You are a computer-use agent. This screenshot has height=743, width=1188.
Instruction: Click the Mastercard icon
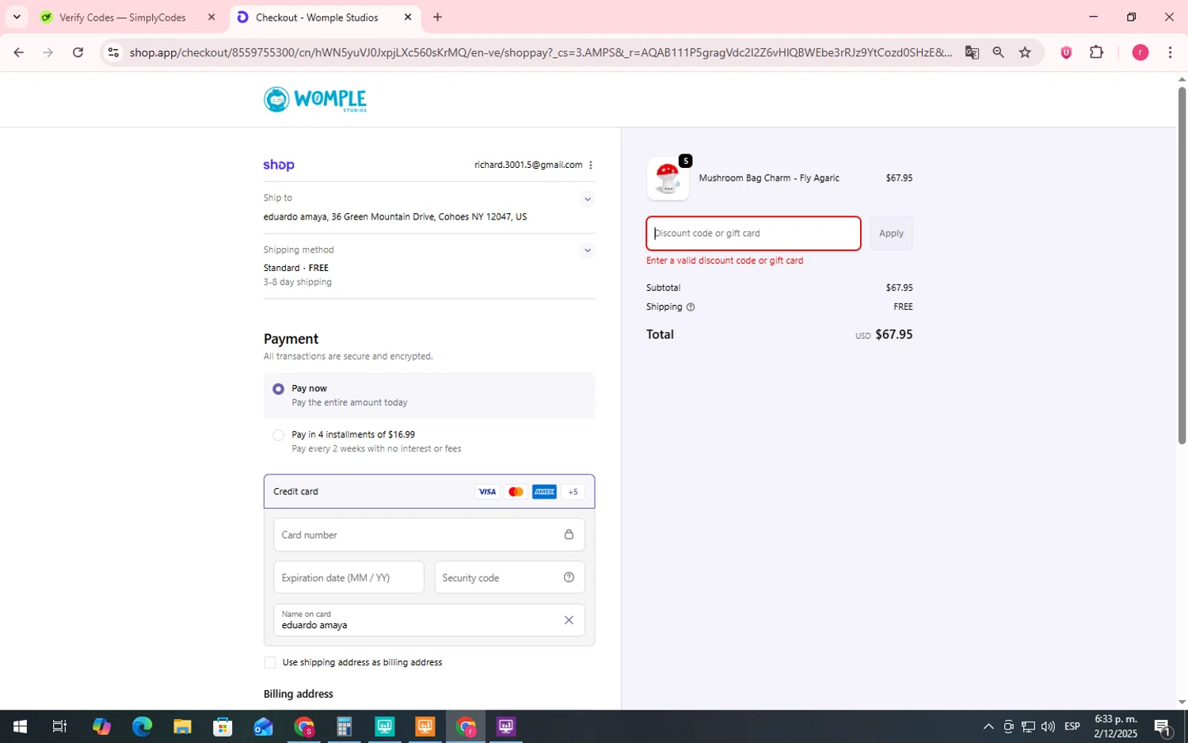coord(516,492)
